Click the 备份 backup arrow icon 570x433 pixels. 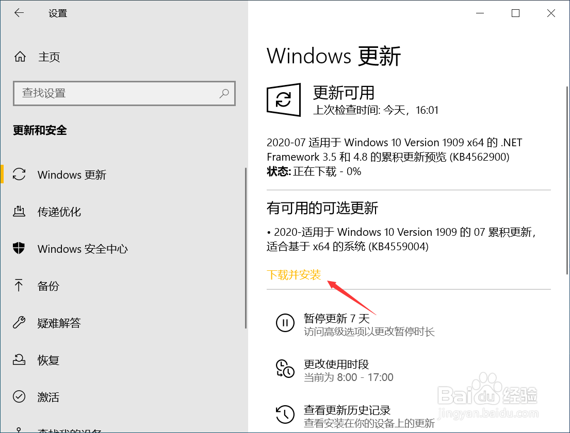[x=19, y=285]
